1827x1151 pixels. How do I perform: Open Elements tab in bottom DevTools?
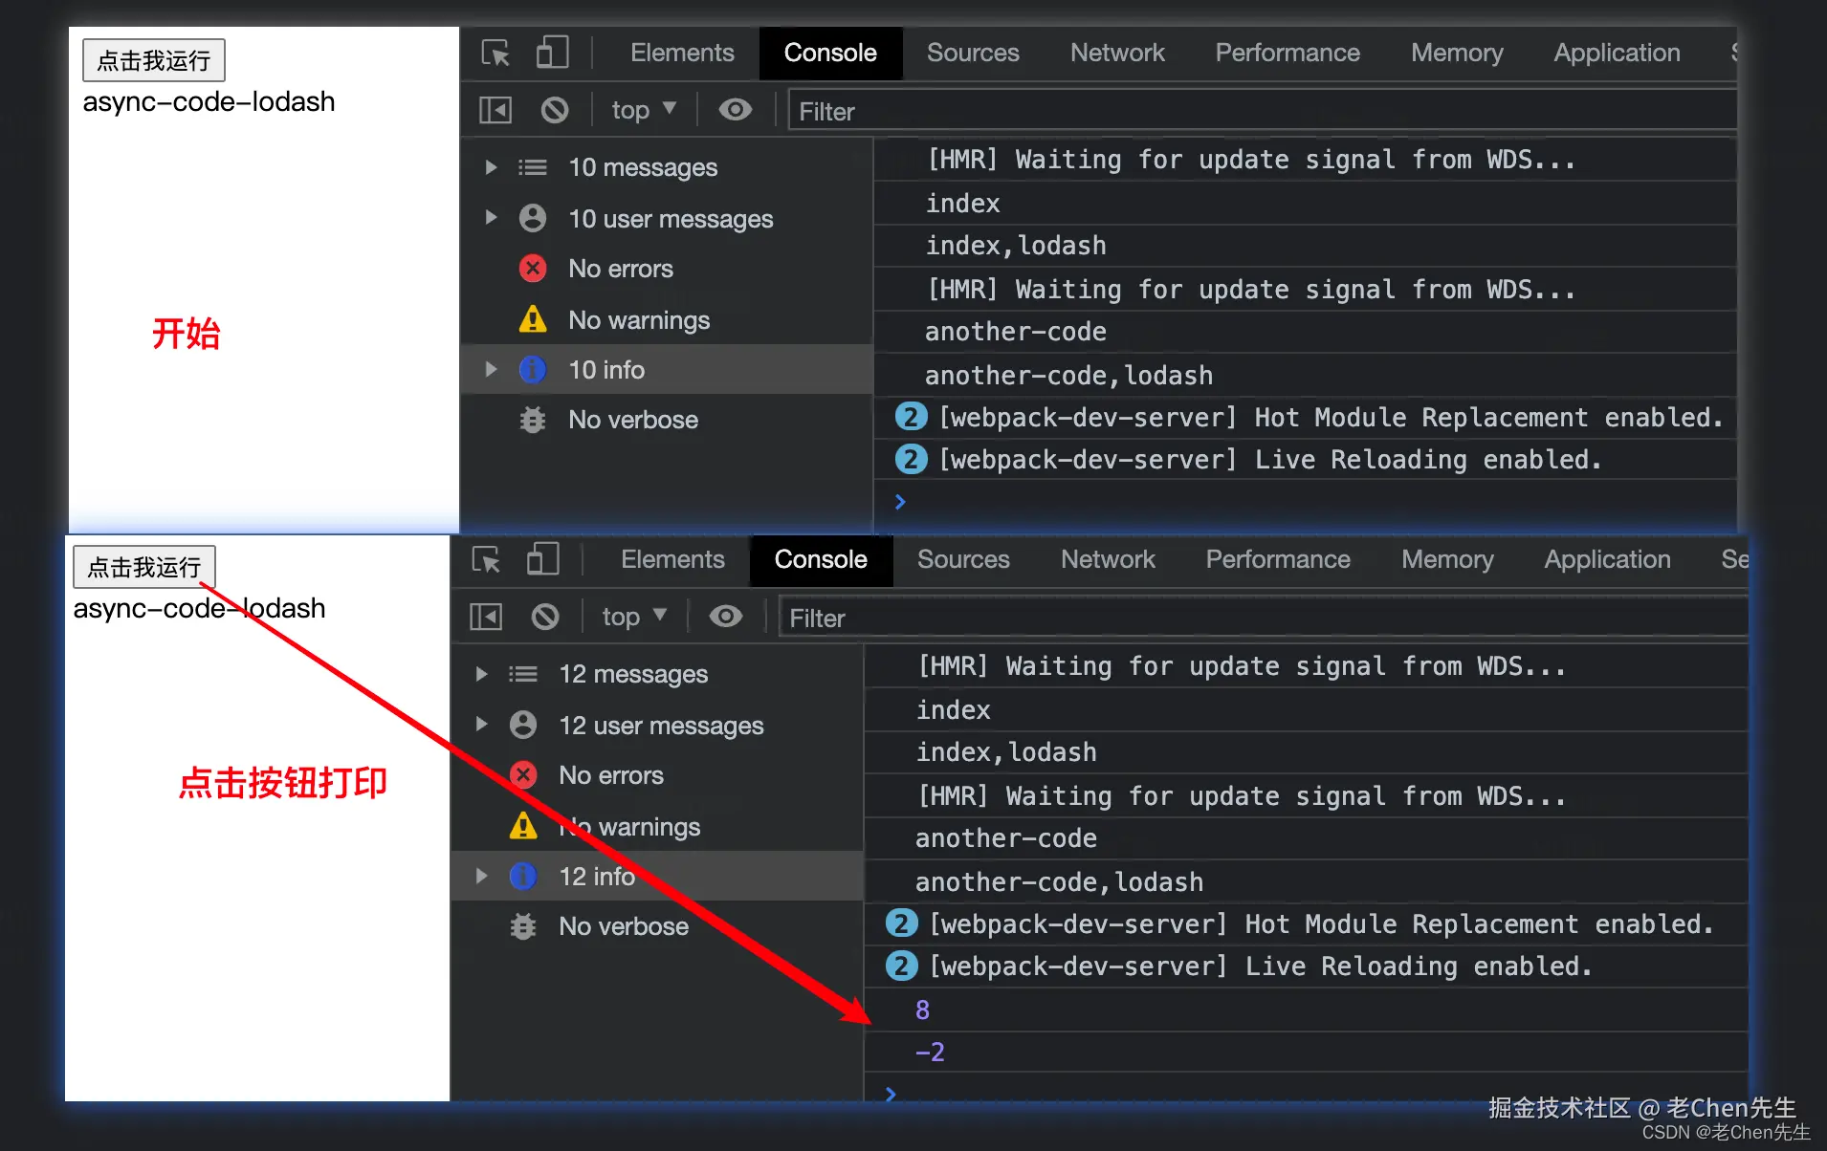click(x=672, y=559)
